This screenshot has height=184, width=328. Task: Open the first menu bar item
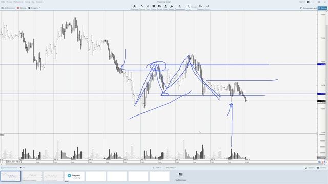point(3,2)
